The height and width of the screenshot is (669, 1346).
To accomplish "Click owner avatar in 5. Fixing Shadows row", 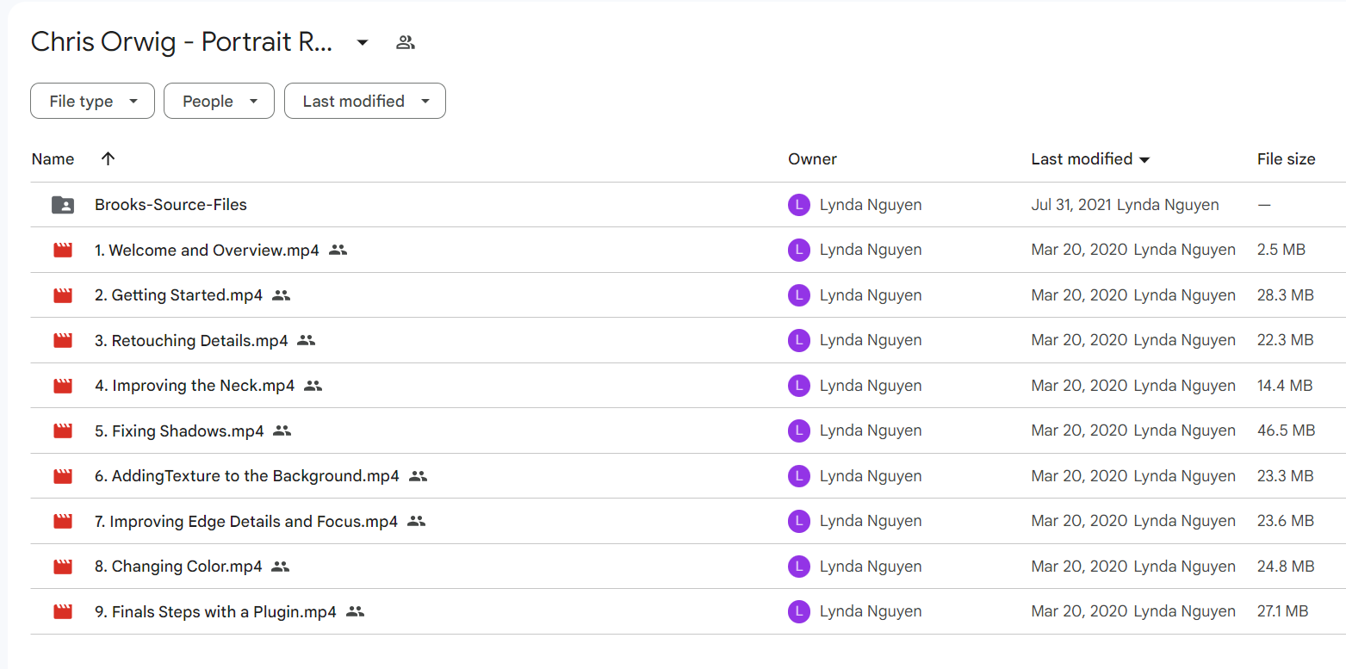I will [x=799, y=431].
